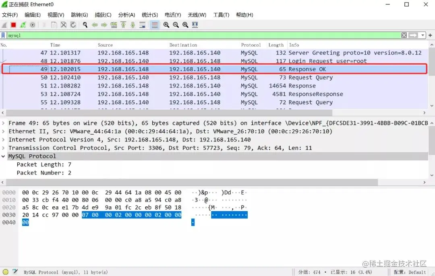
Task: Click the close capture file icon
Action: pos(64,25)
